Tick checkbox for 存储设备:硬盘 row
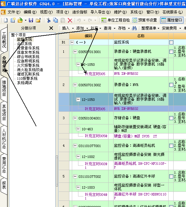186x207 pixels. 171,118
